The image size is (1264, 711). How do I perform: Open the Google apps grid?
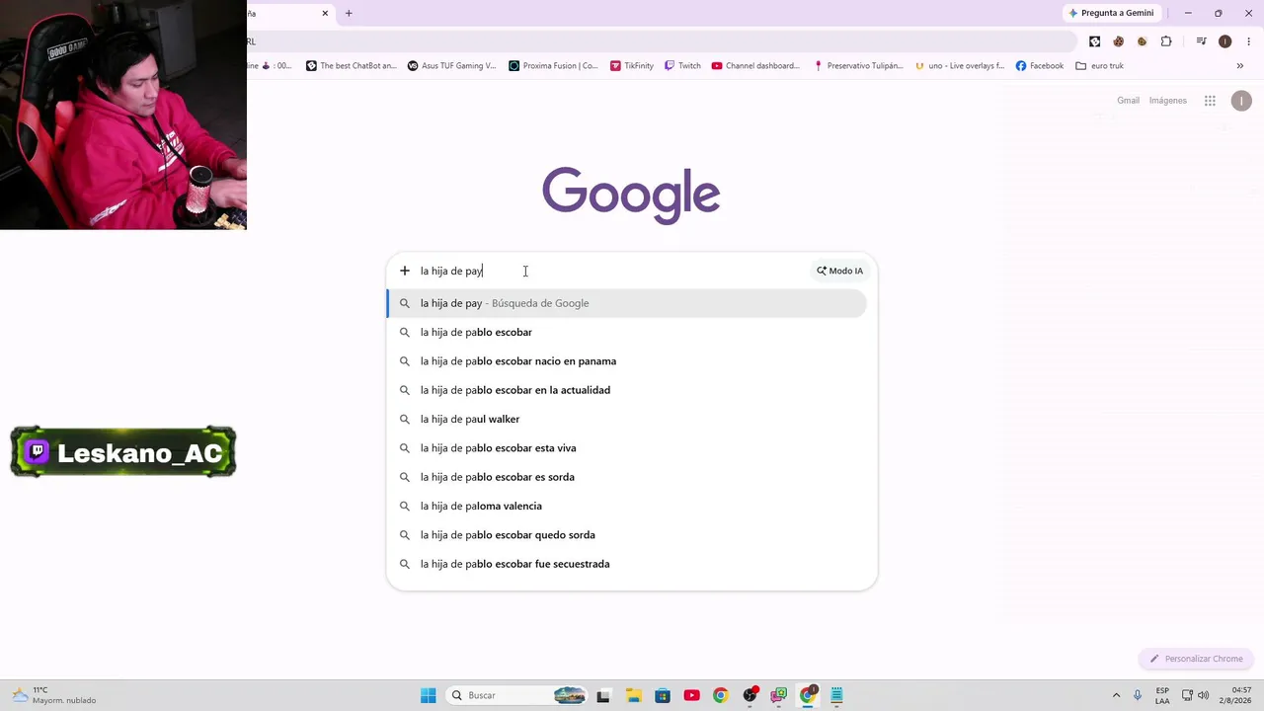[x=1210, y=101]
